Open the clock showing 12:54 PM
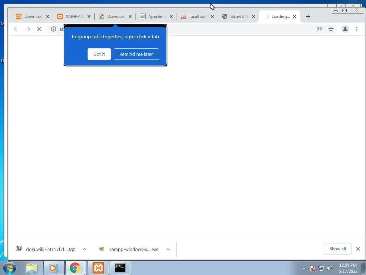This screenshot has height=275, width=366. 348,268
